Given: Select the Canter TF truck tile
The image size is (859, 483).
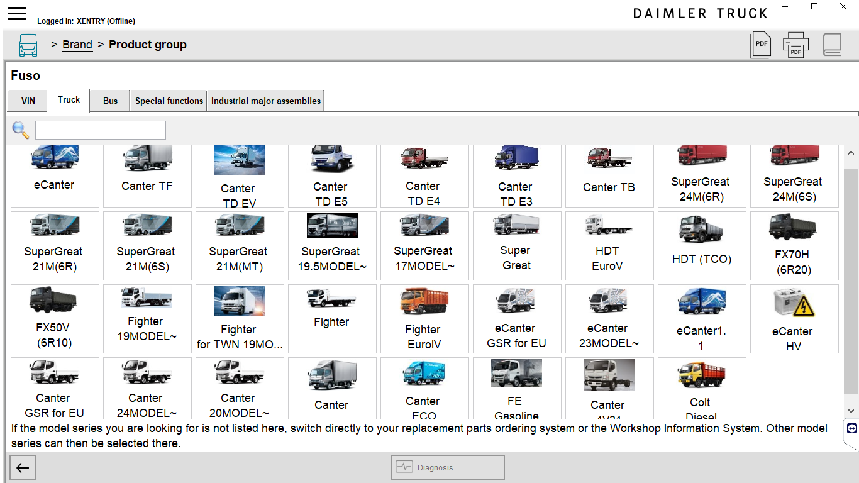Looking at the screenshot, I should click(x=147, y=176).
